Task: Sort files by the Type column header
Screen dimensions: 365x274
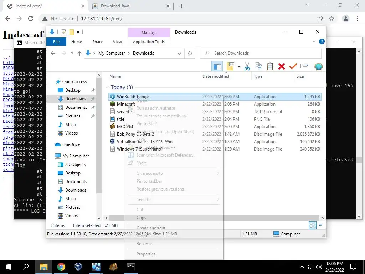Action: [258, 76]
